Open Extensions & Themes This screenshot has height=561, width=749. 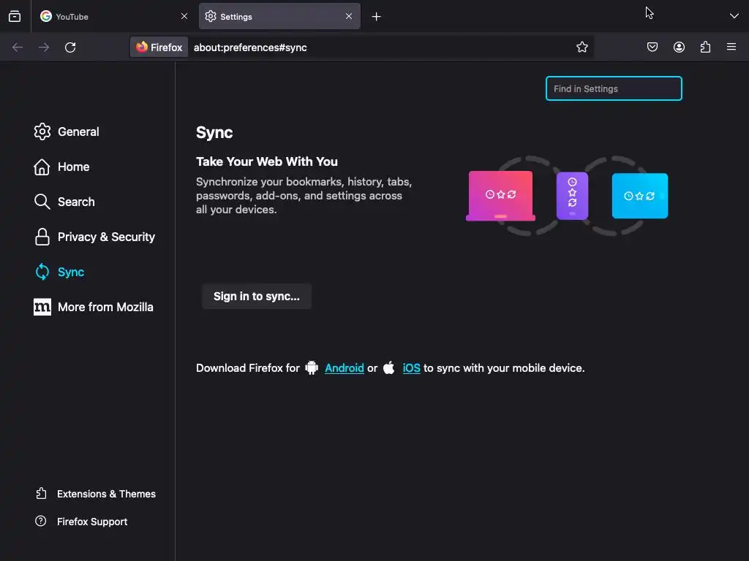(96, 494)
